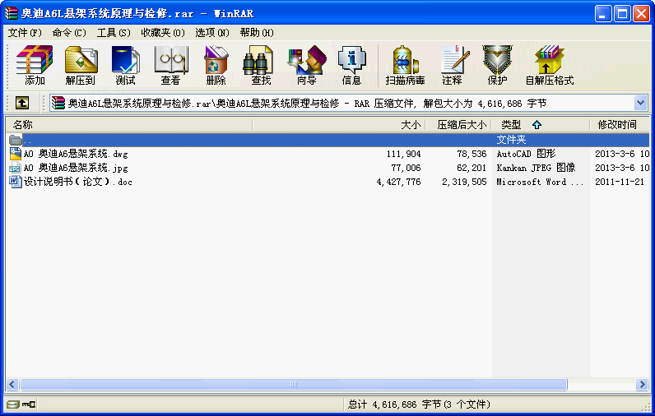Click the AutoCAD 图形 type cell
This screenshot has width=655, height=416.
526,154
